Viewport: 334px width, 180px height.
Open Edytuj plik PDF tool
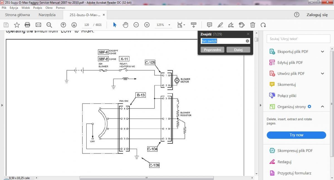click(x=290, y=62)
